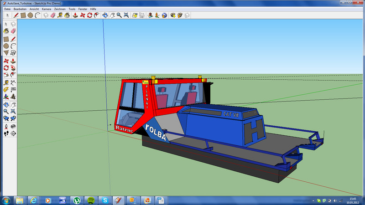Viewport: 365px width, 205px height.
Task: Click Add Location icon in top toolbar
Action: (135, 15)
